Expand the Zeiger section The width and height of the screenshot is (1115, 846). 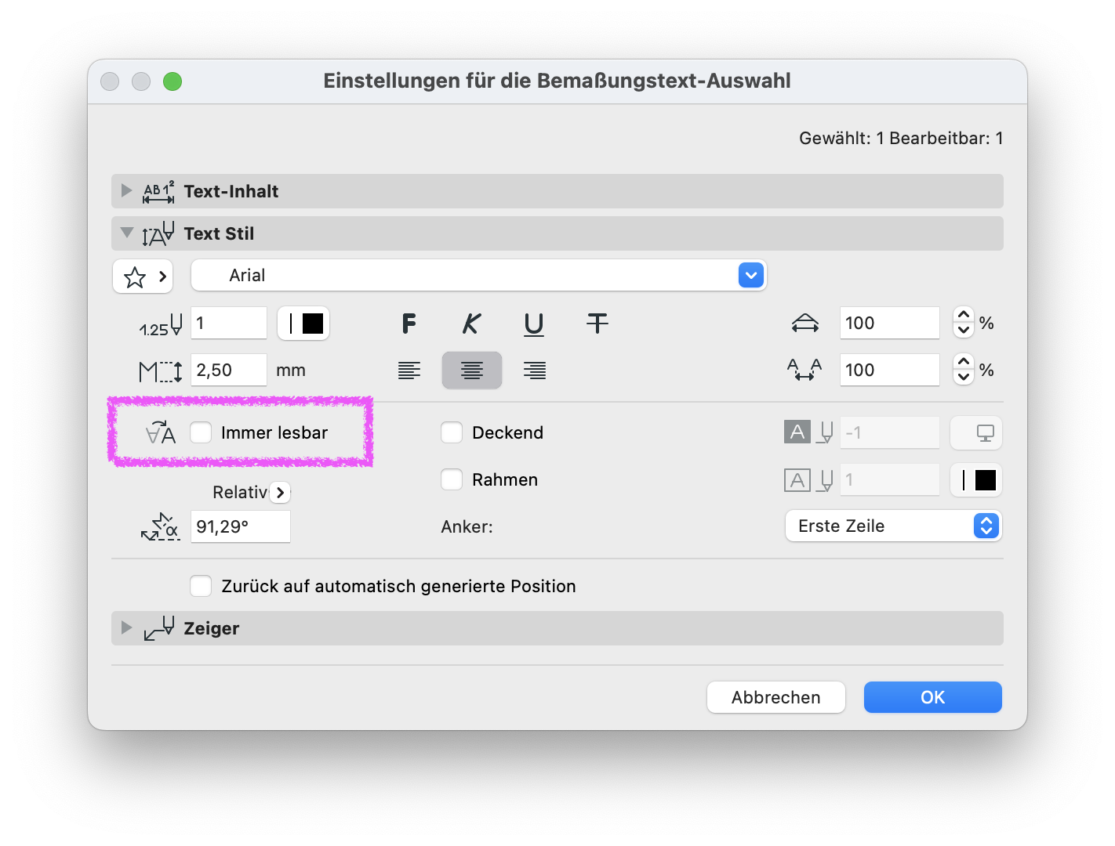[x=126, y=628]
